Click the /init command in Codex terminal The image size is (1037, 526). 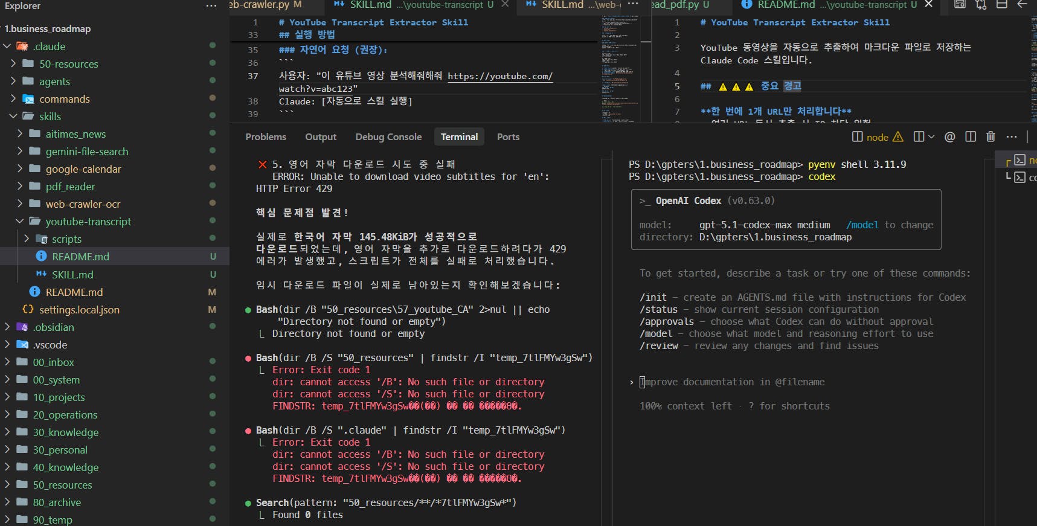pos(653,298)
